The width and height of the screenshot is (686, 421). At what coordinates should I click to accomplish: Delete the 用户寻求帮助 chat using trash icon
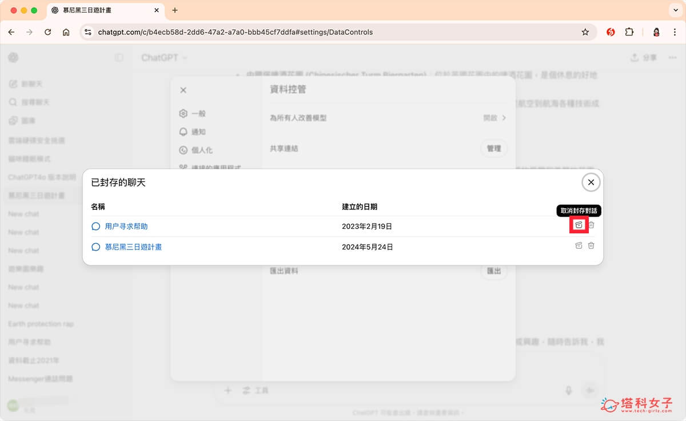[591, 225]
